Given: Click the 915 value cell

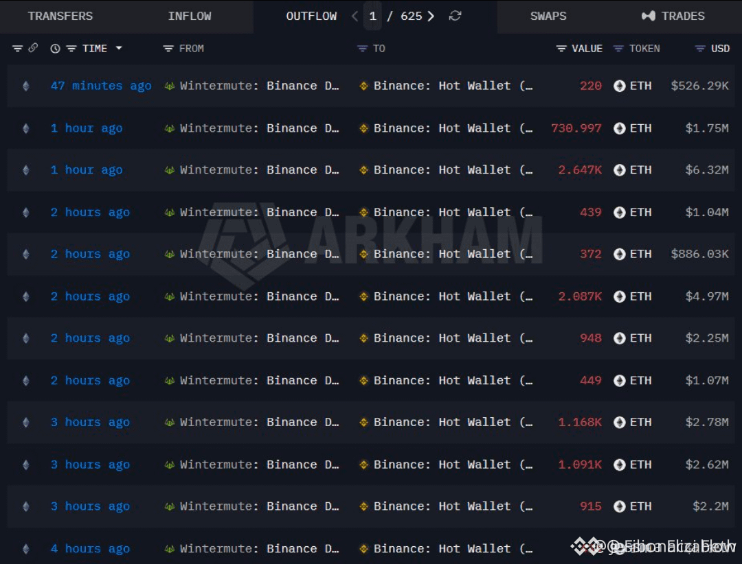Looking at the screenshot, I should point(591,506).
